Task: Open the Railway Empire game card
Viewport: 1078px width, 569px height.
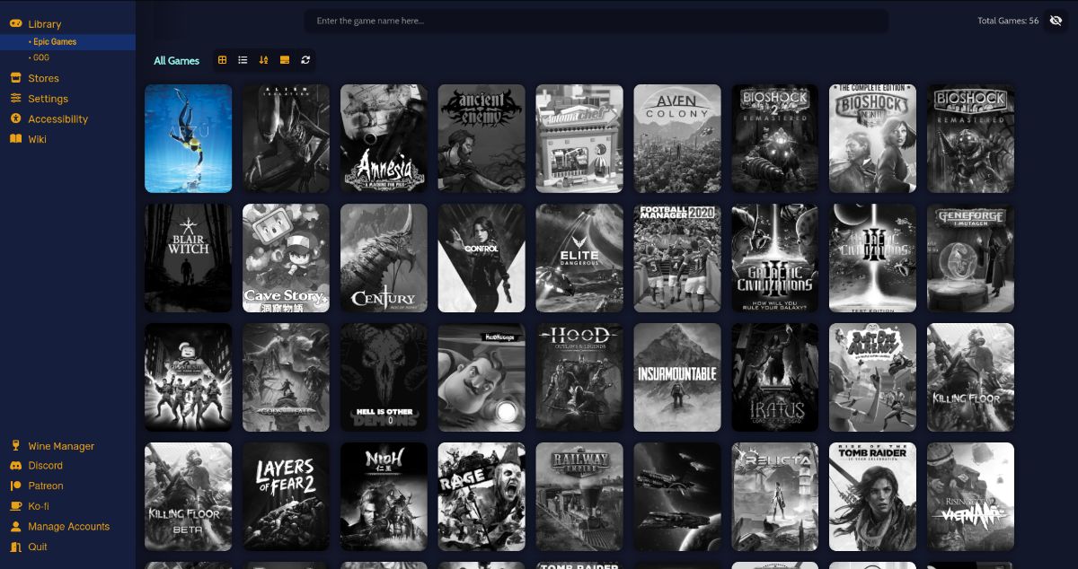Action: [579, 496]
